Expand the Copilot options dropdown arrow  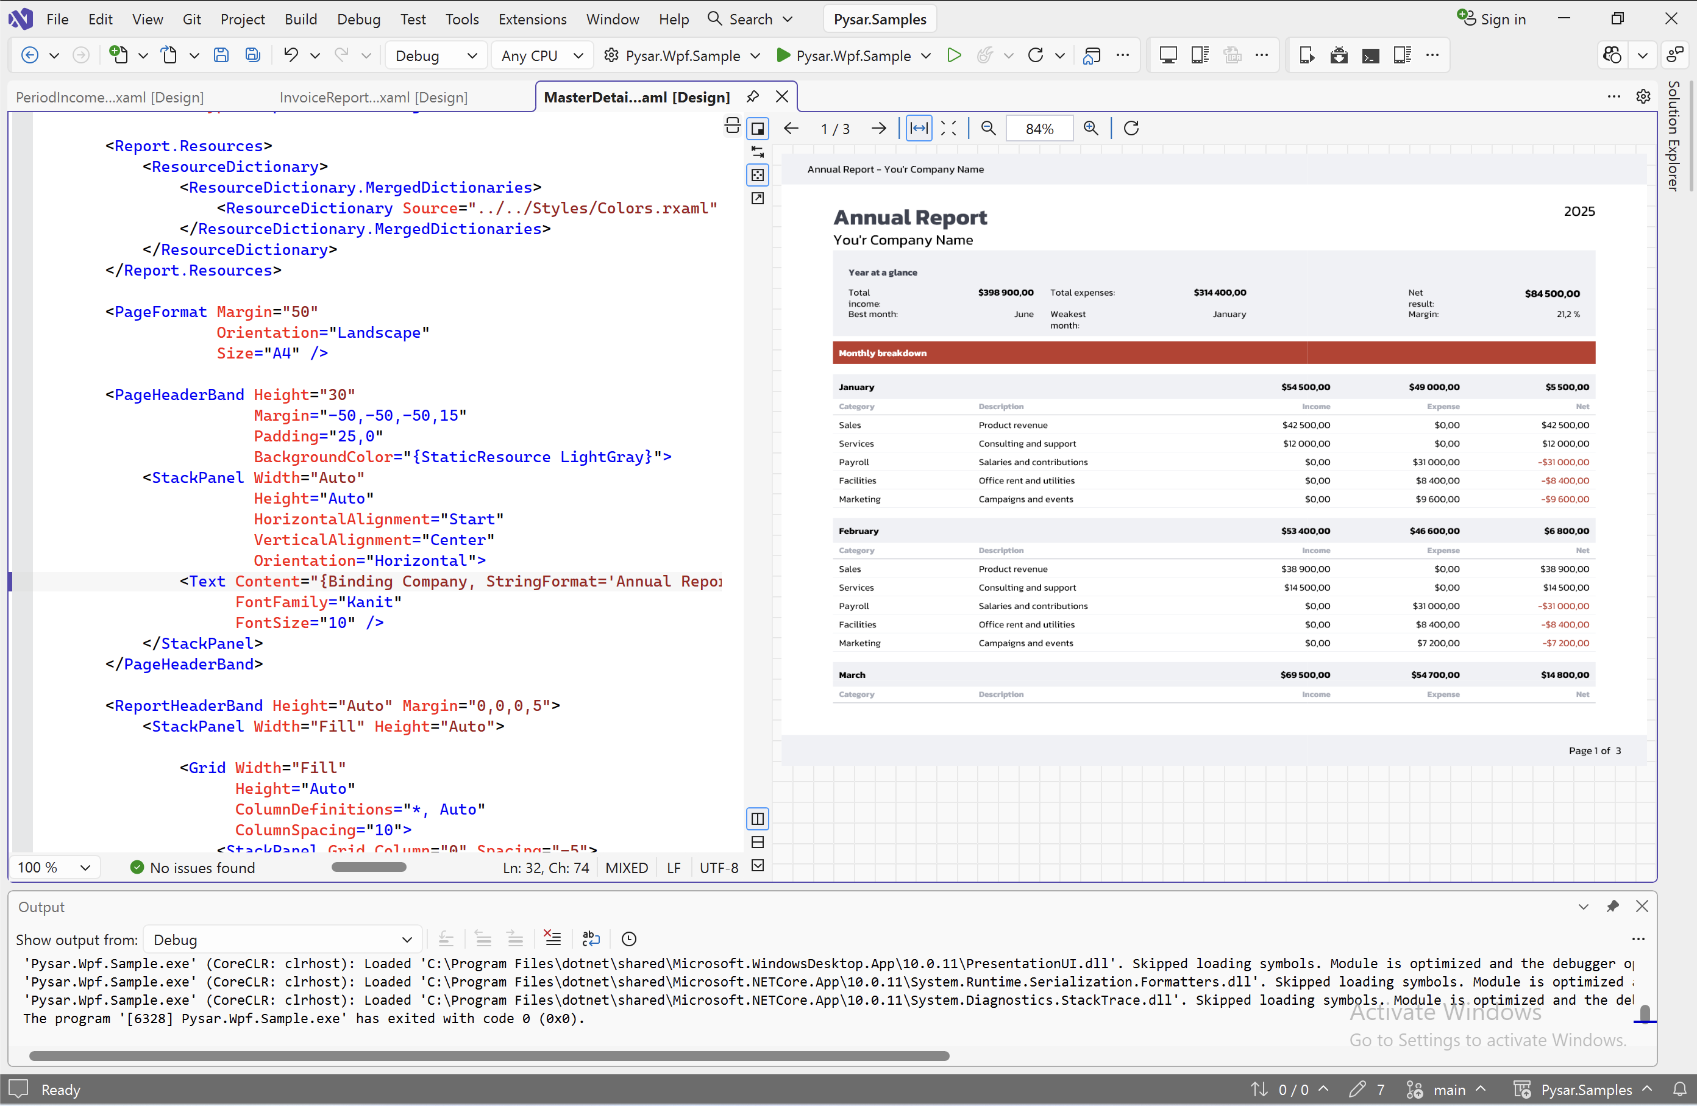1643,55
